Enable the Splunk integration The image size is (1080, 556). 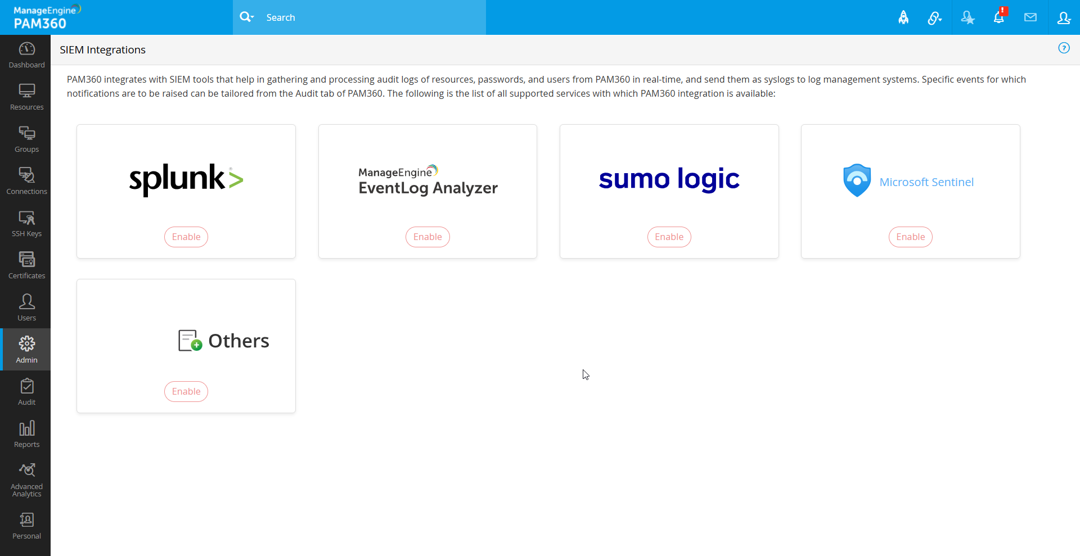pos(186,237)
